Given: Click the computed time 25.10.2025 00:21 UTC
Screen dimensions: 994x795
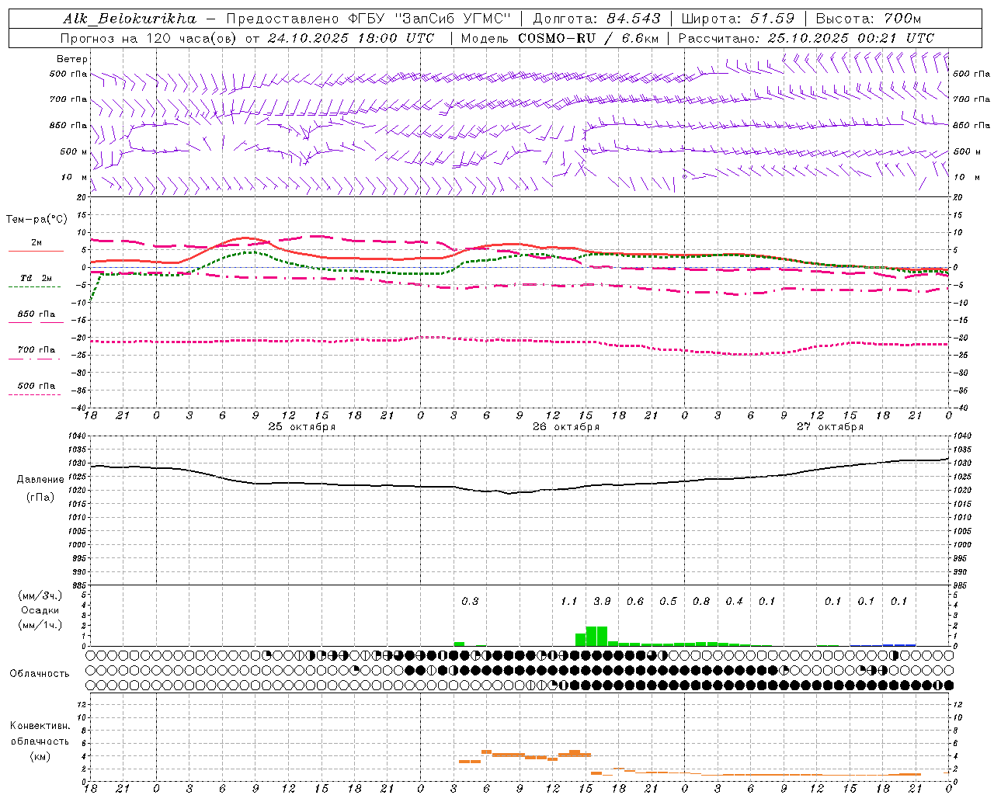Looking at the screenshot, I should point(851,38).
